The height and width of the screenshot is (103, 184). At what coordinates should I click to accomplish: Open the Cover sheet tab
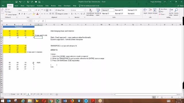13,94
